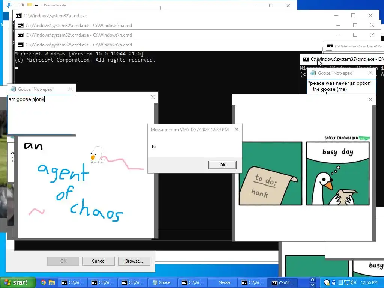Viewport: 384px width, 288px height.
Task: Maximize the plain C:\Windows\system32\cmd.exe window
Action: point(353,15)
